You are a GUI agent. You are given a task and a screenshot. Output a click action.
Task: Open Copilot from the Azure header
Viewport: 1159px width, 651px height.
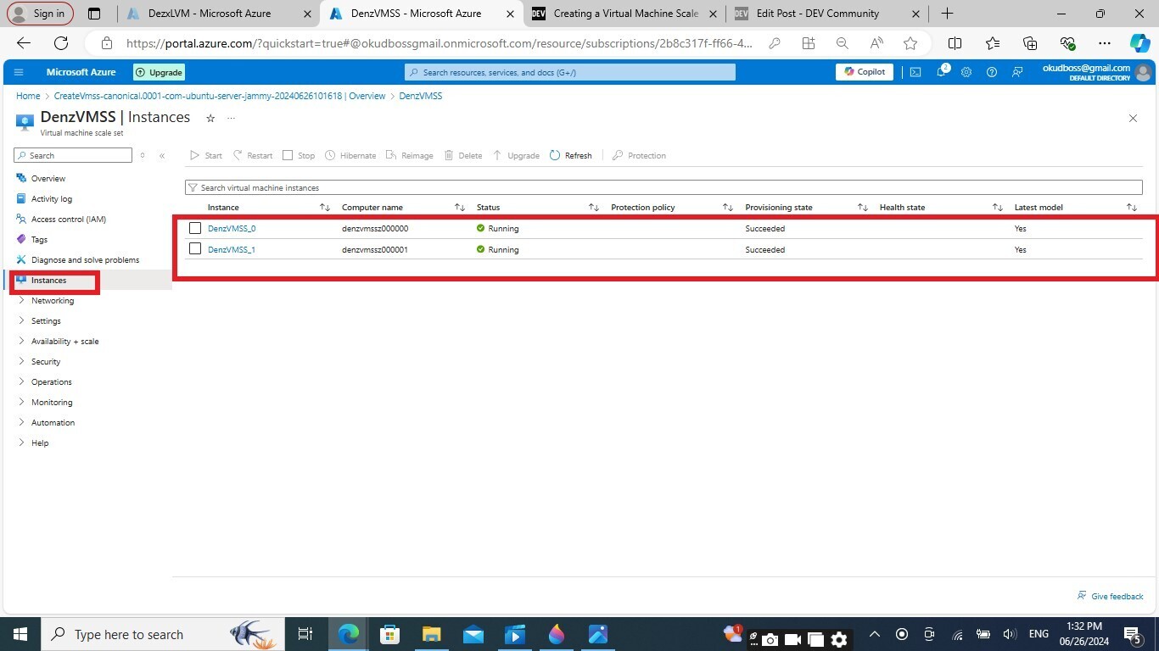[x=865, y=72]
